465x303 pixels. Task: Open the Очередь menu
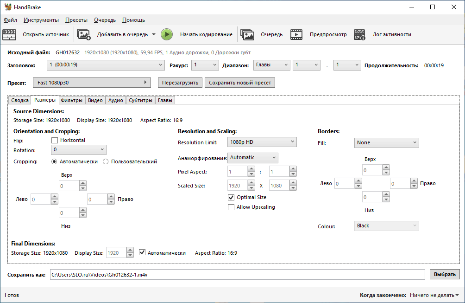click(x=105, y=20)
